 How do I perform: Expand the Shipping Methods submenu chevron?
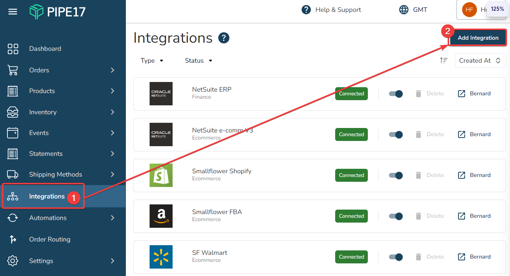112,174
